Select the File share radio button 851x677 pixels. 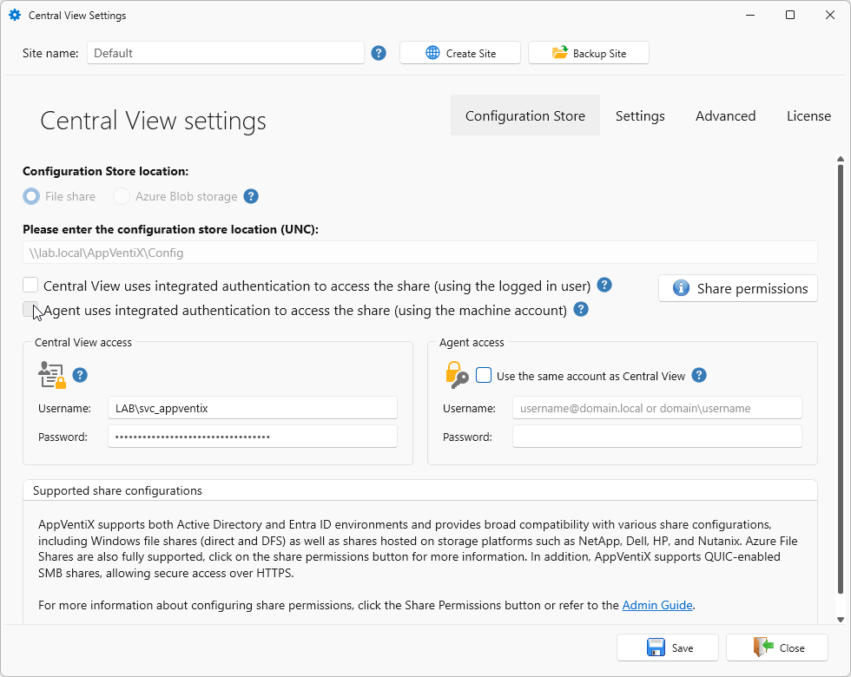point(31,196)
